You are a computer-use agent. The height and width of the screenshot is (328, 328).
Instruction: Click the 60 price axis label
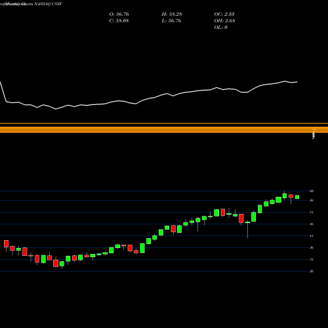click(x=312, y=191)
